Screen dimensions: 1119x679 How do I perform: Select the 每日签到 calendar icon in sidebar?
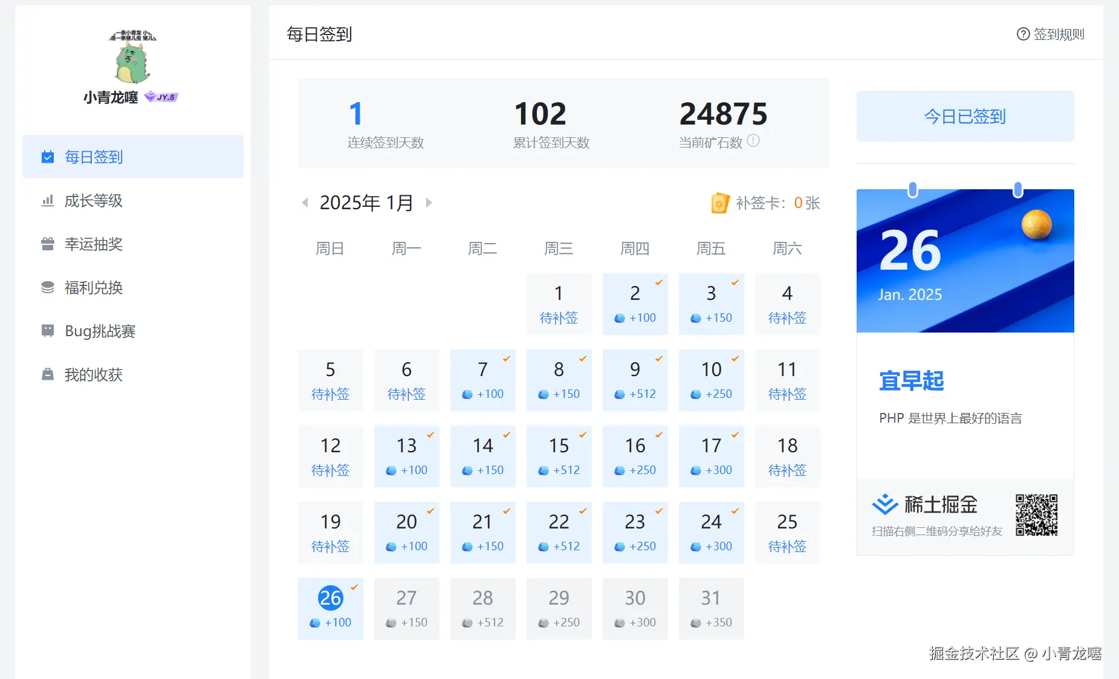pos(47,157)
